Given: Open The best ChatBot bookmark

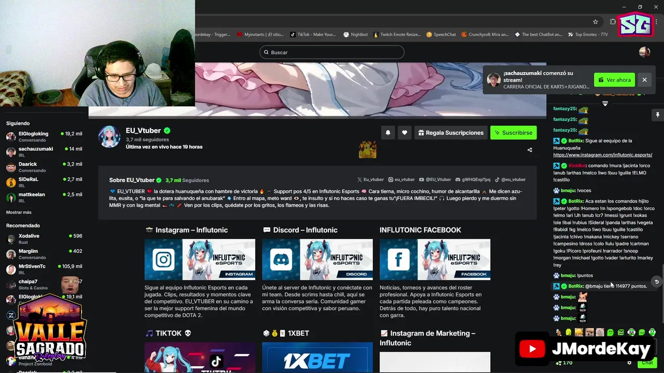Looking at the screenshot, I should pyautogui.click(x=538, y=35).
